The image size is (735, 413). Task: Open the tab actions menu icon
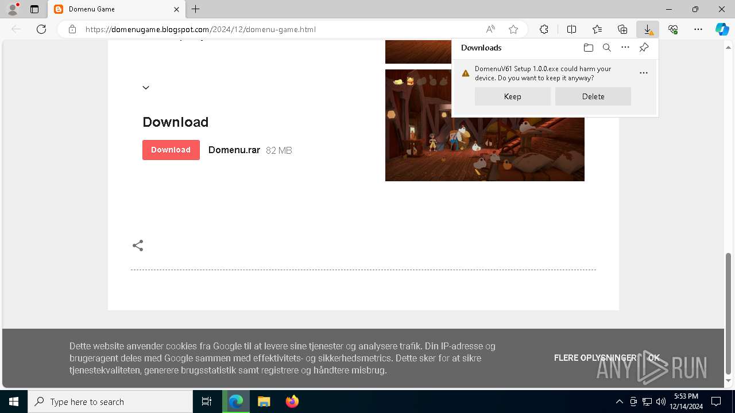(34, 9)
